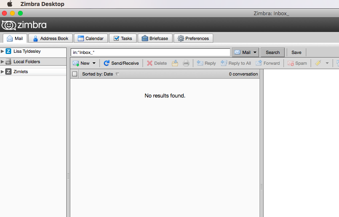Viewport: 339px width, 217px height.
Task: Open the Mail search type dropdown
Action: point(246,52)
